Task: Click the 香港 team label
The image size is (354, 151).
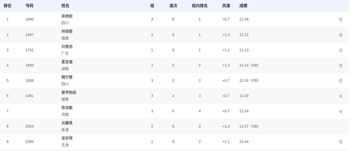Action: click(65, 130)
